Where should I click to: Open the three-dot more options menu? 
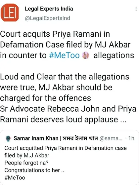[x=136, y=9]
